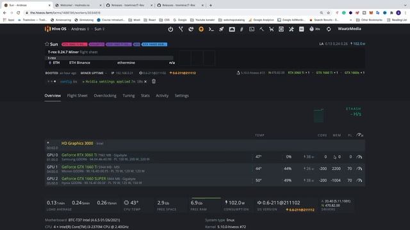
Task: Click the pickaxe miner actions icon
Action: pos(261,29)
